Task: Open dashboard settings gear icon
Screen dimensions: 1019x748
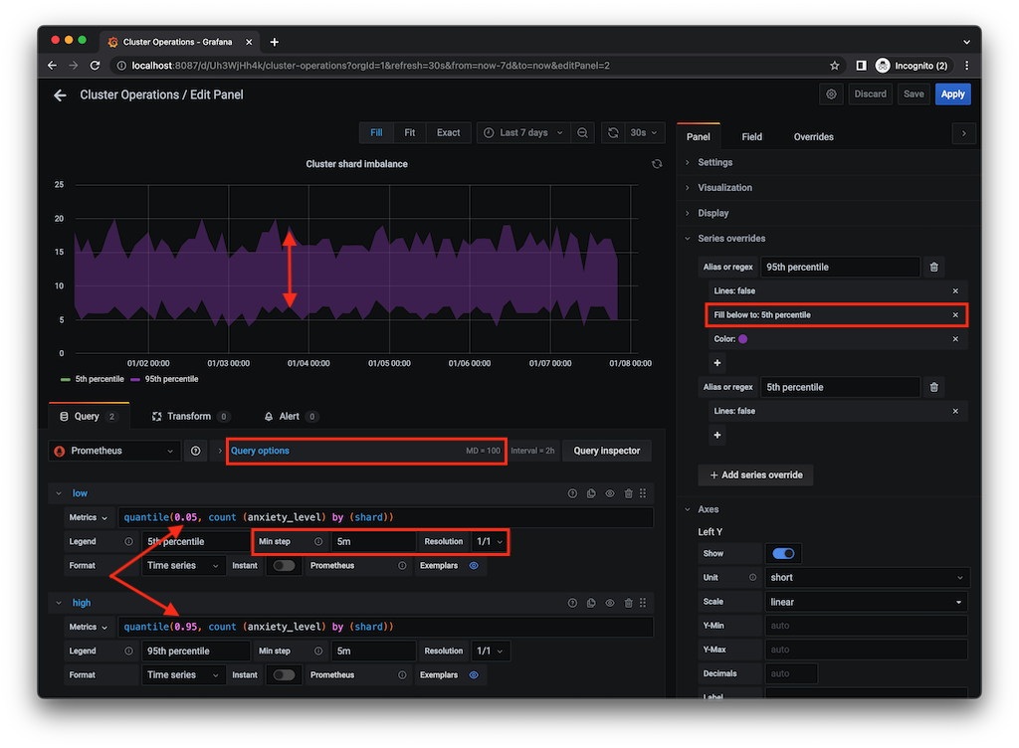Action: pos(831,94)
